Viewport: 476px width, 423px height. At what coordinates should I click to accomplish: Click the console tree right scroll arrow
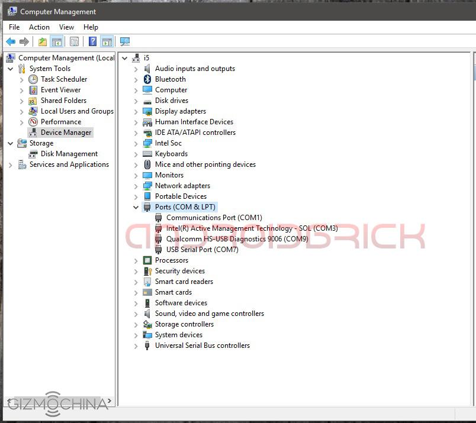pos(110,401)
